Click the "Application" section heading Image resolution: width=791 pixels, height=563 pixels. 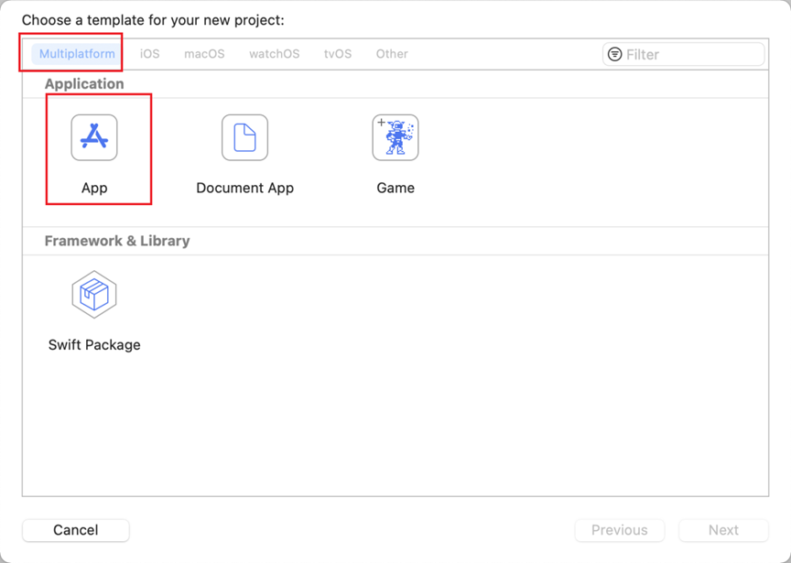(x=84, y=83)
